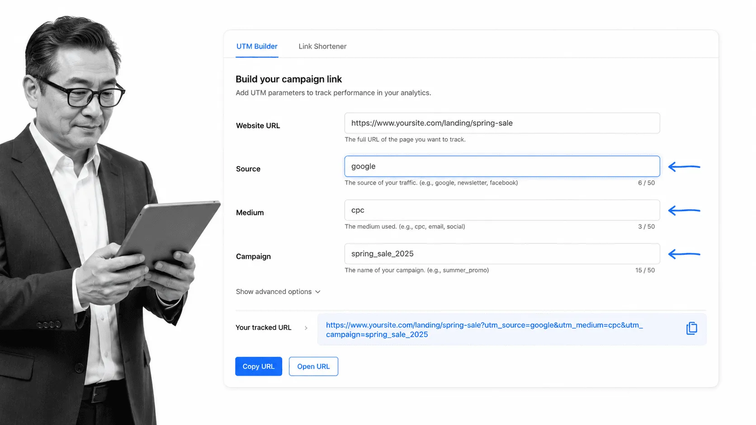Click the chevron next to Your tracked URL

[306, 328]
